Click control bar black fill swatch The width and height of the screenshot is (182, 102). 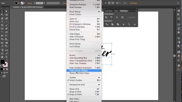(x=16, y=3)
